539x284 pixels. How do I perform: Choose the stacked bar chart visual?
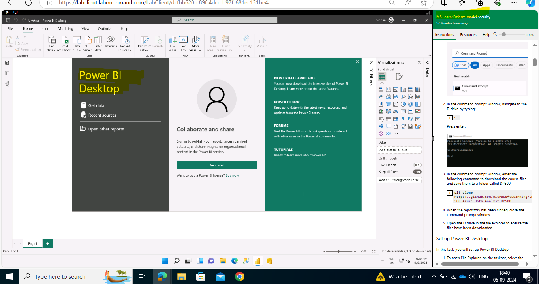(381, 89)
